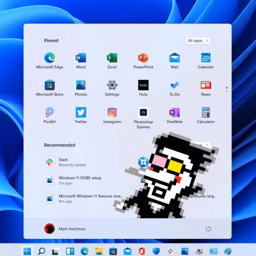Open Edge from the taskbar

pyautogui.click(x=84, y=251)
